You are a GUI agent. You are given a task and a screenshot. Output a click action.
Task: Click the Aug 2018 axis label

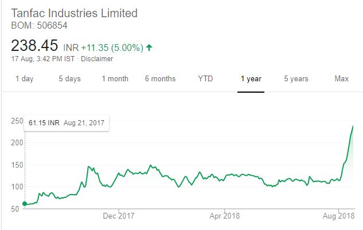tap(339, 216)
